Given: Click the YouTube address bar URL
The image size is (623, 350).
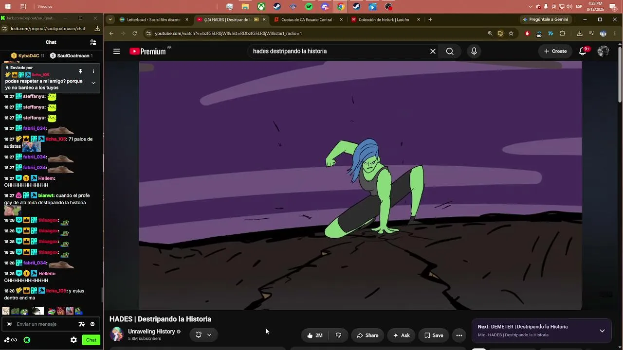Looking at the screenshot, I should point(228,34).
